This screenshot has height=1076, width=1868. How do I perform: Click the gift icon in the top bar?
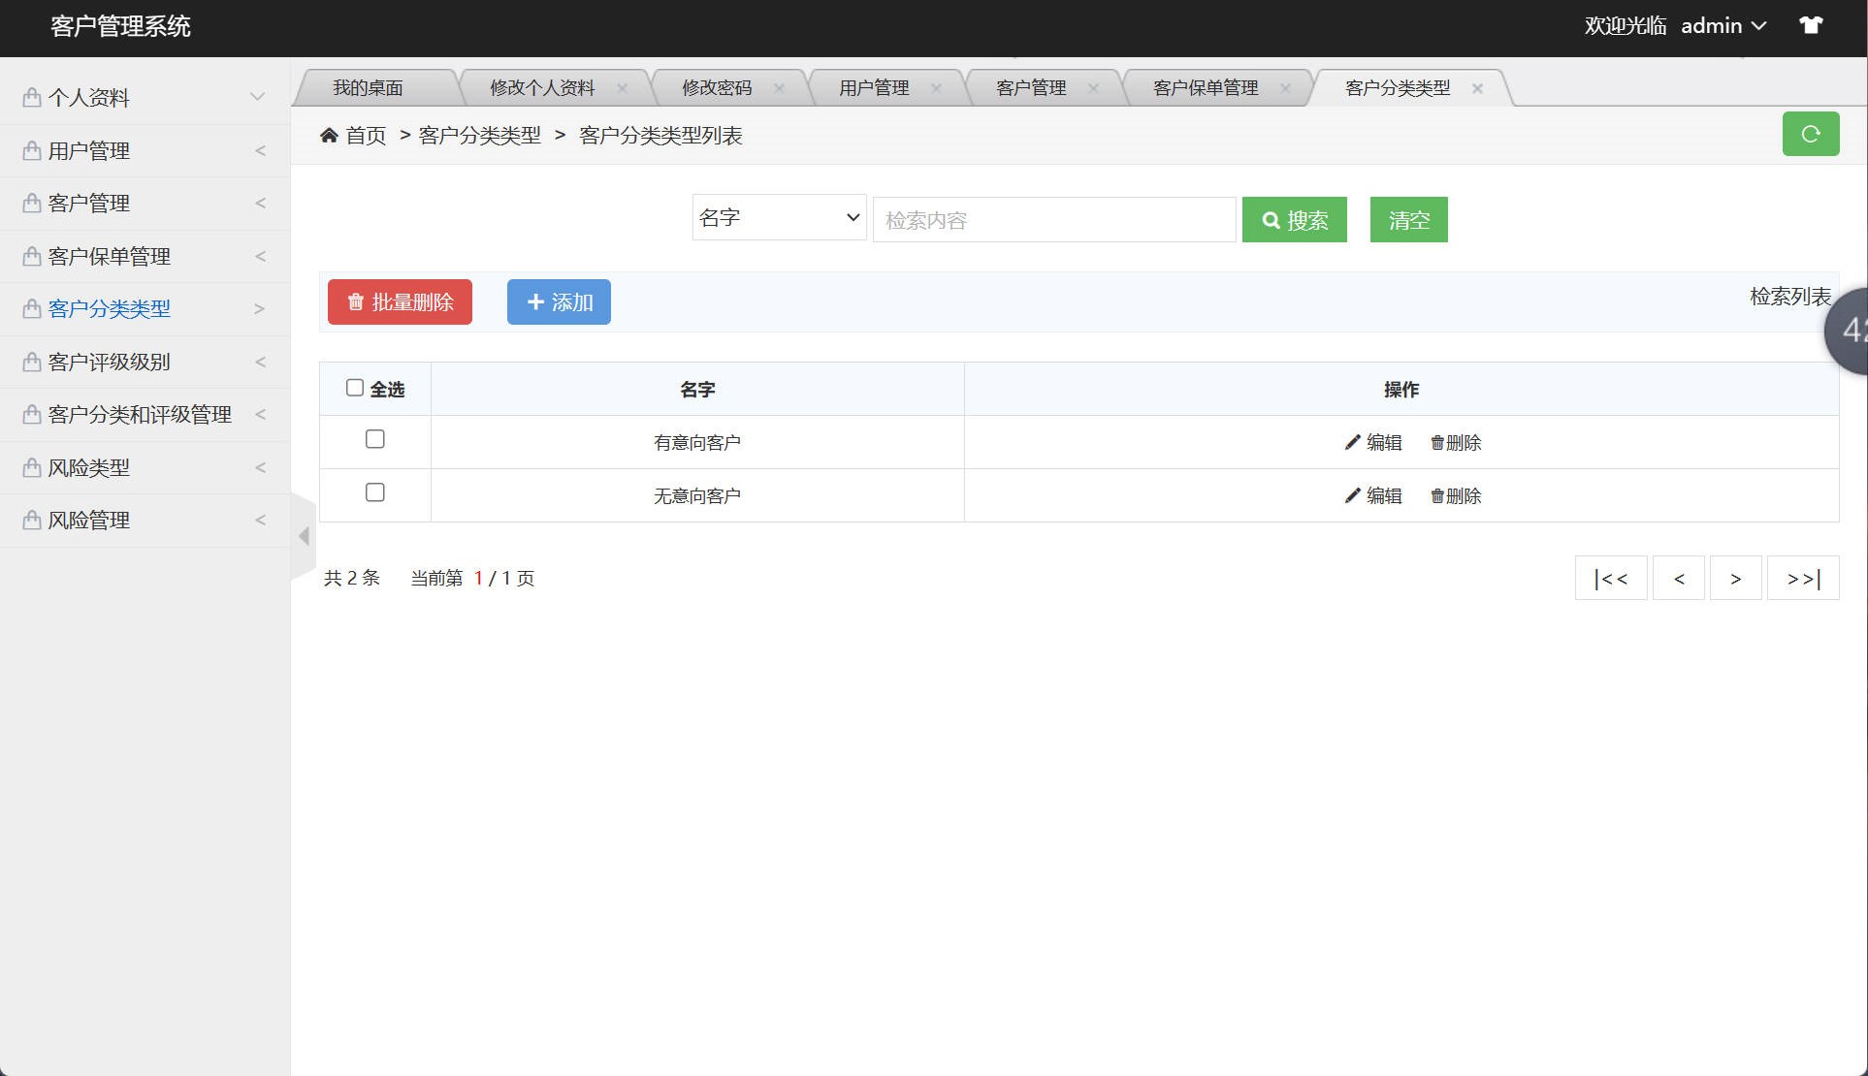pyautogui.click(x=1812, y=24)
